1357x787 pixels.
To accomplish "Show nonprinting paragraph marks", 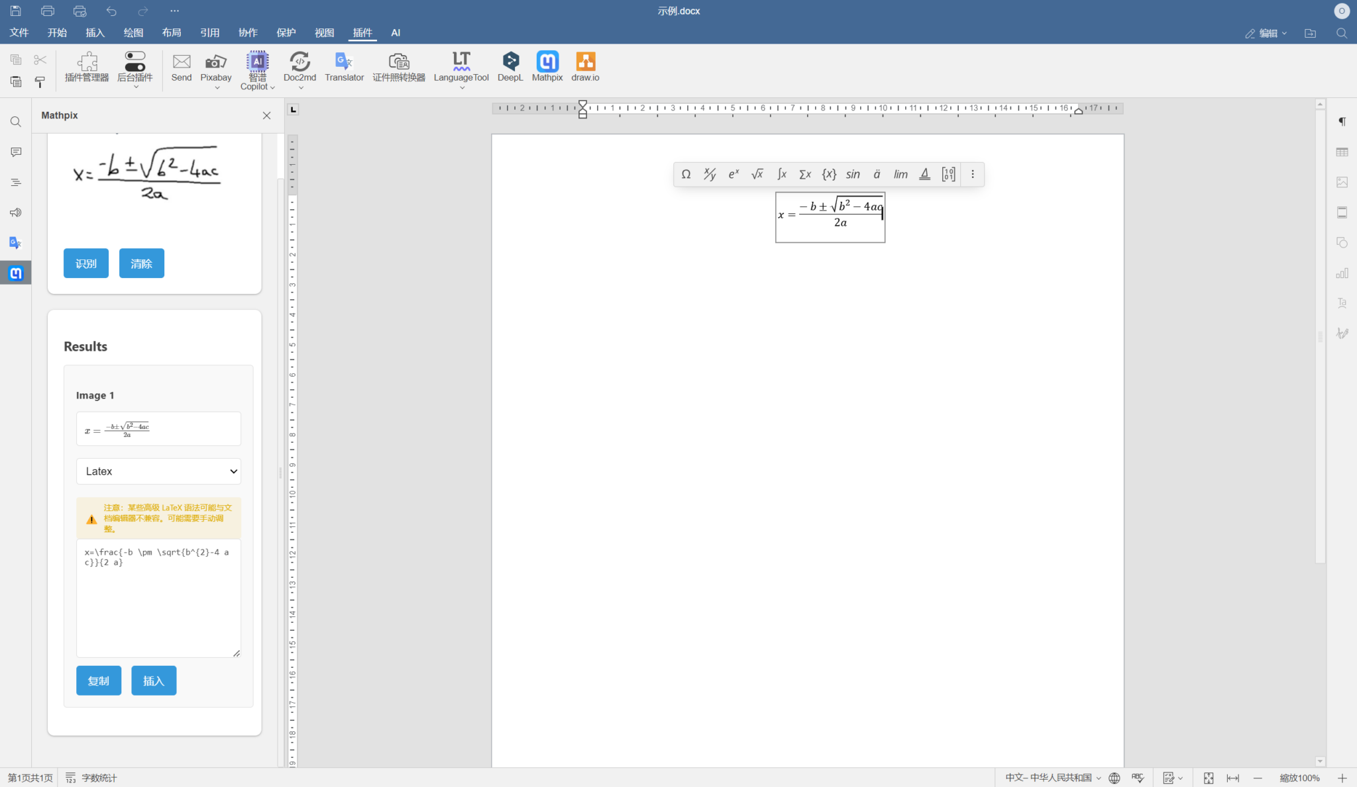I will pyautogui.click(x=1342, y=122).
